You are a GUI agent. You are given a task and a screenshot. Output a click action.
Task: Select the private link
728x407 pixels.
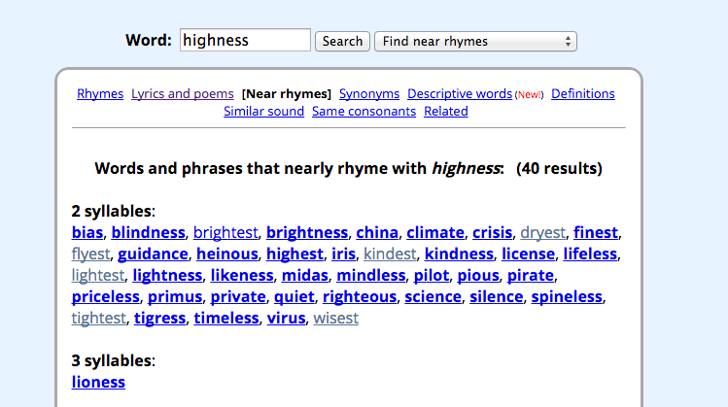click(x=238, y=296)
